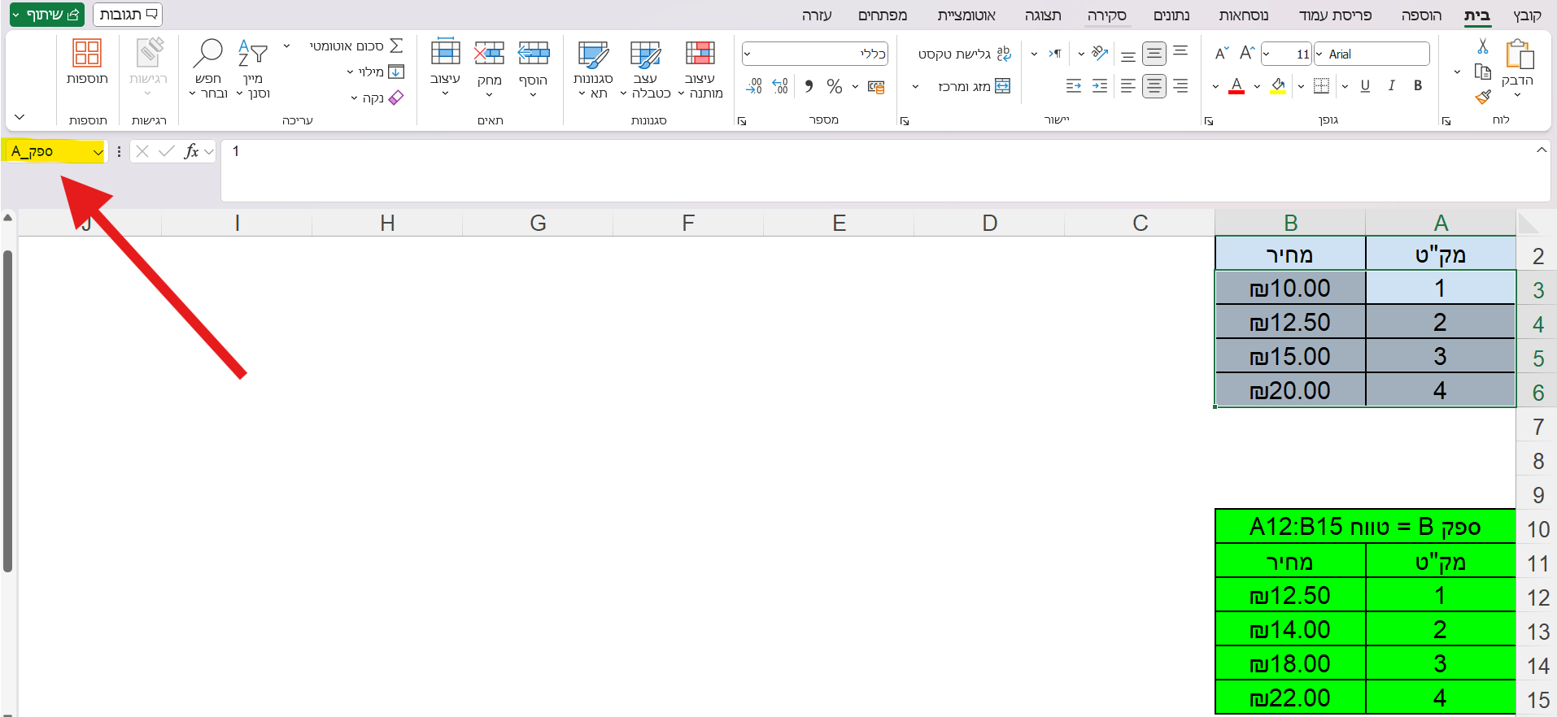
Task: Decrease font size with the smaller A icon
Action: (x=1222, y=54)
